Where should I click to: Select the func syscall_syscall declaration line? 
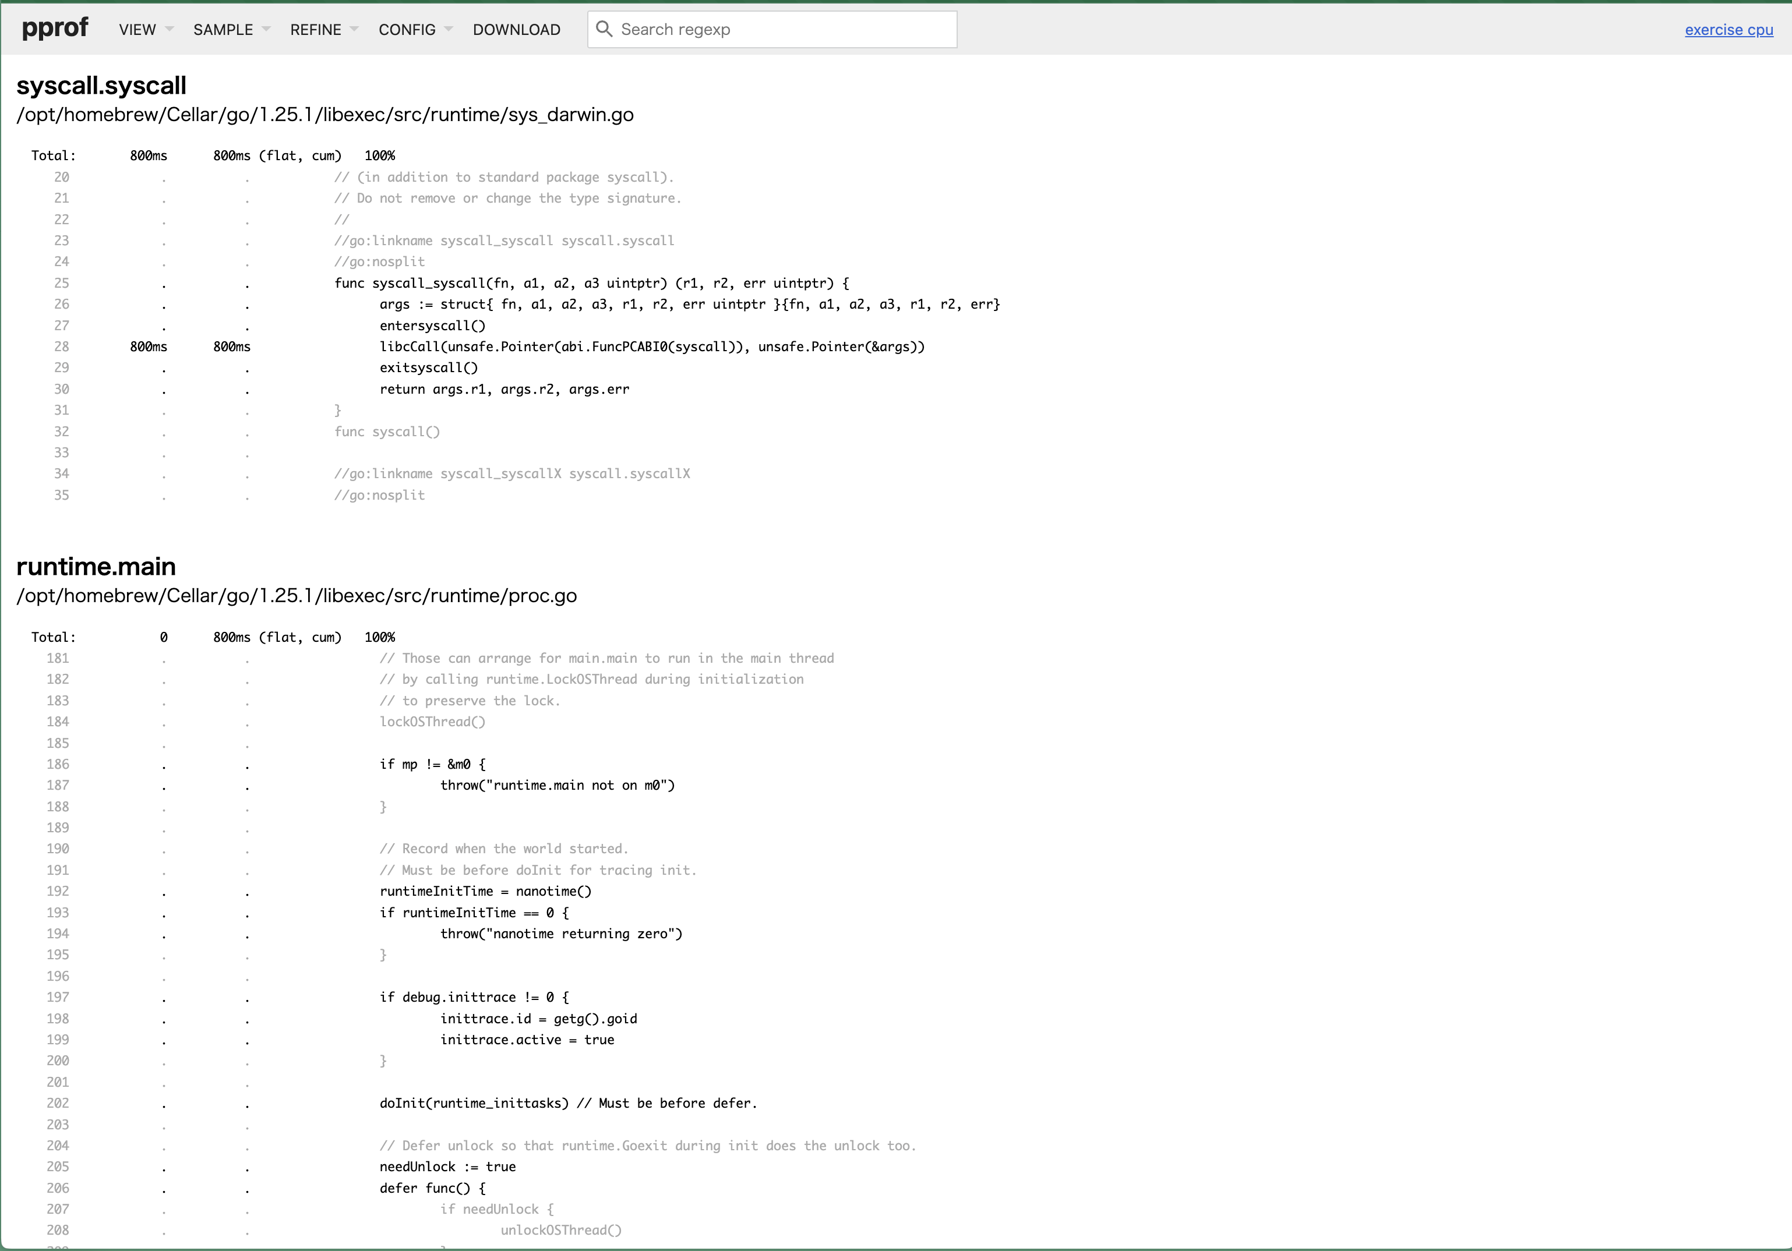591,283
